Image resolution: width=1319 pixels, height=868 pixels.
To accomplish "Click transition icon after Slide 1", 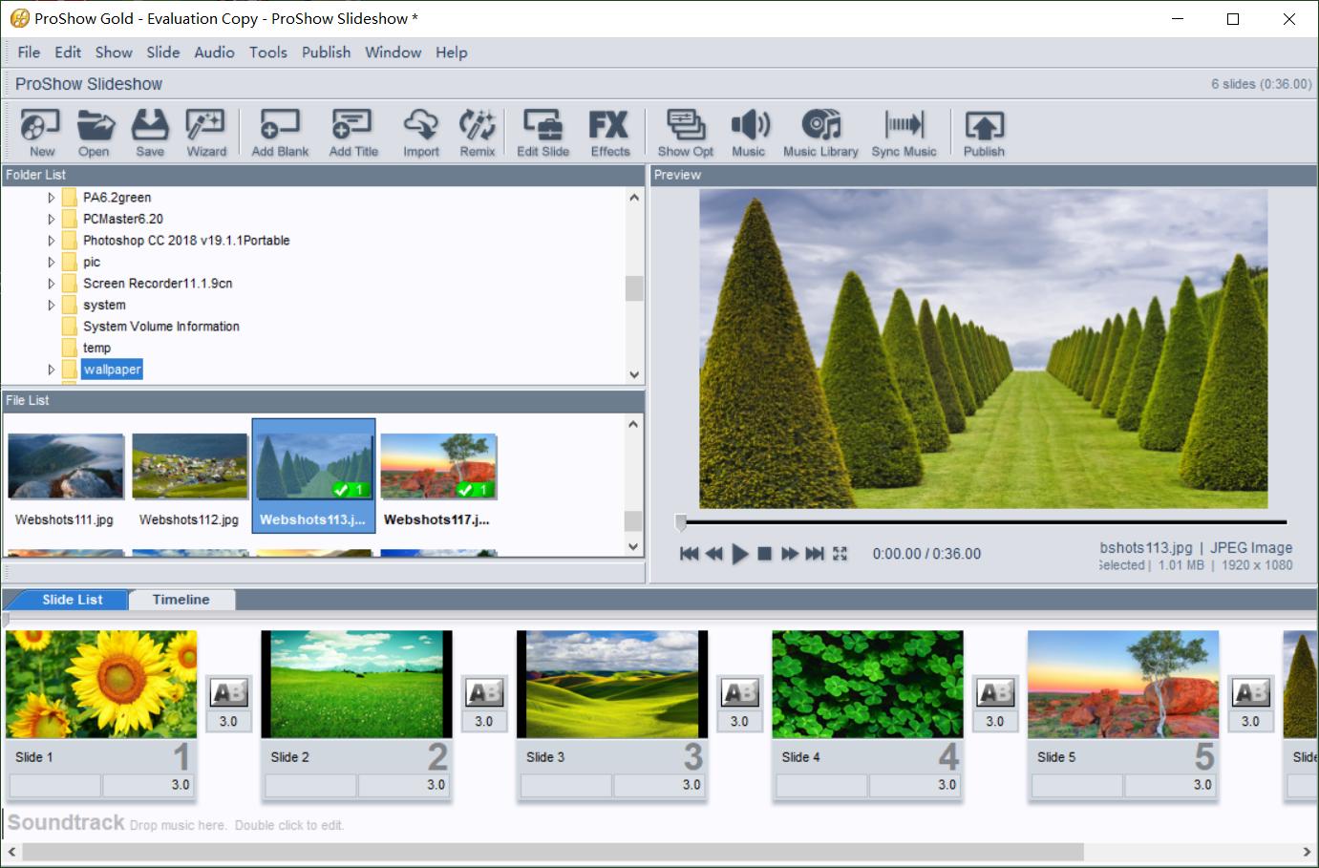I will point(229,693).
